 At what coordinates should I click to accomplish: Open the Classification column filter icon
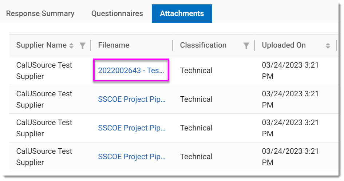tap(246, 45)
